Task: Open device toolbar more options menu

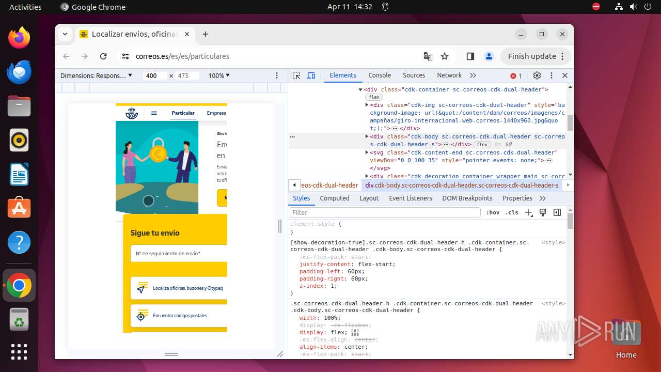Action: tap(277, 75)
